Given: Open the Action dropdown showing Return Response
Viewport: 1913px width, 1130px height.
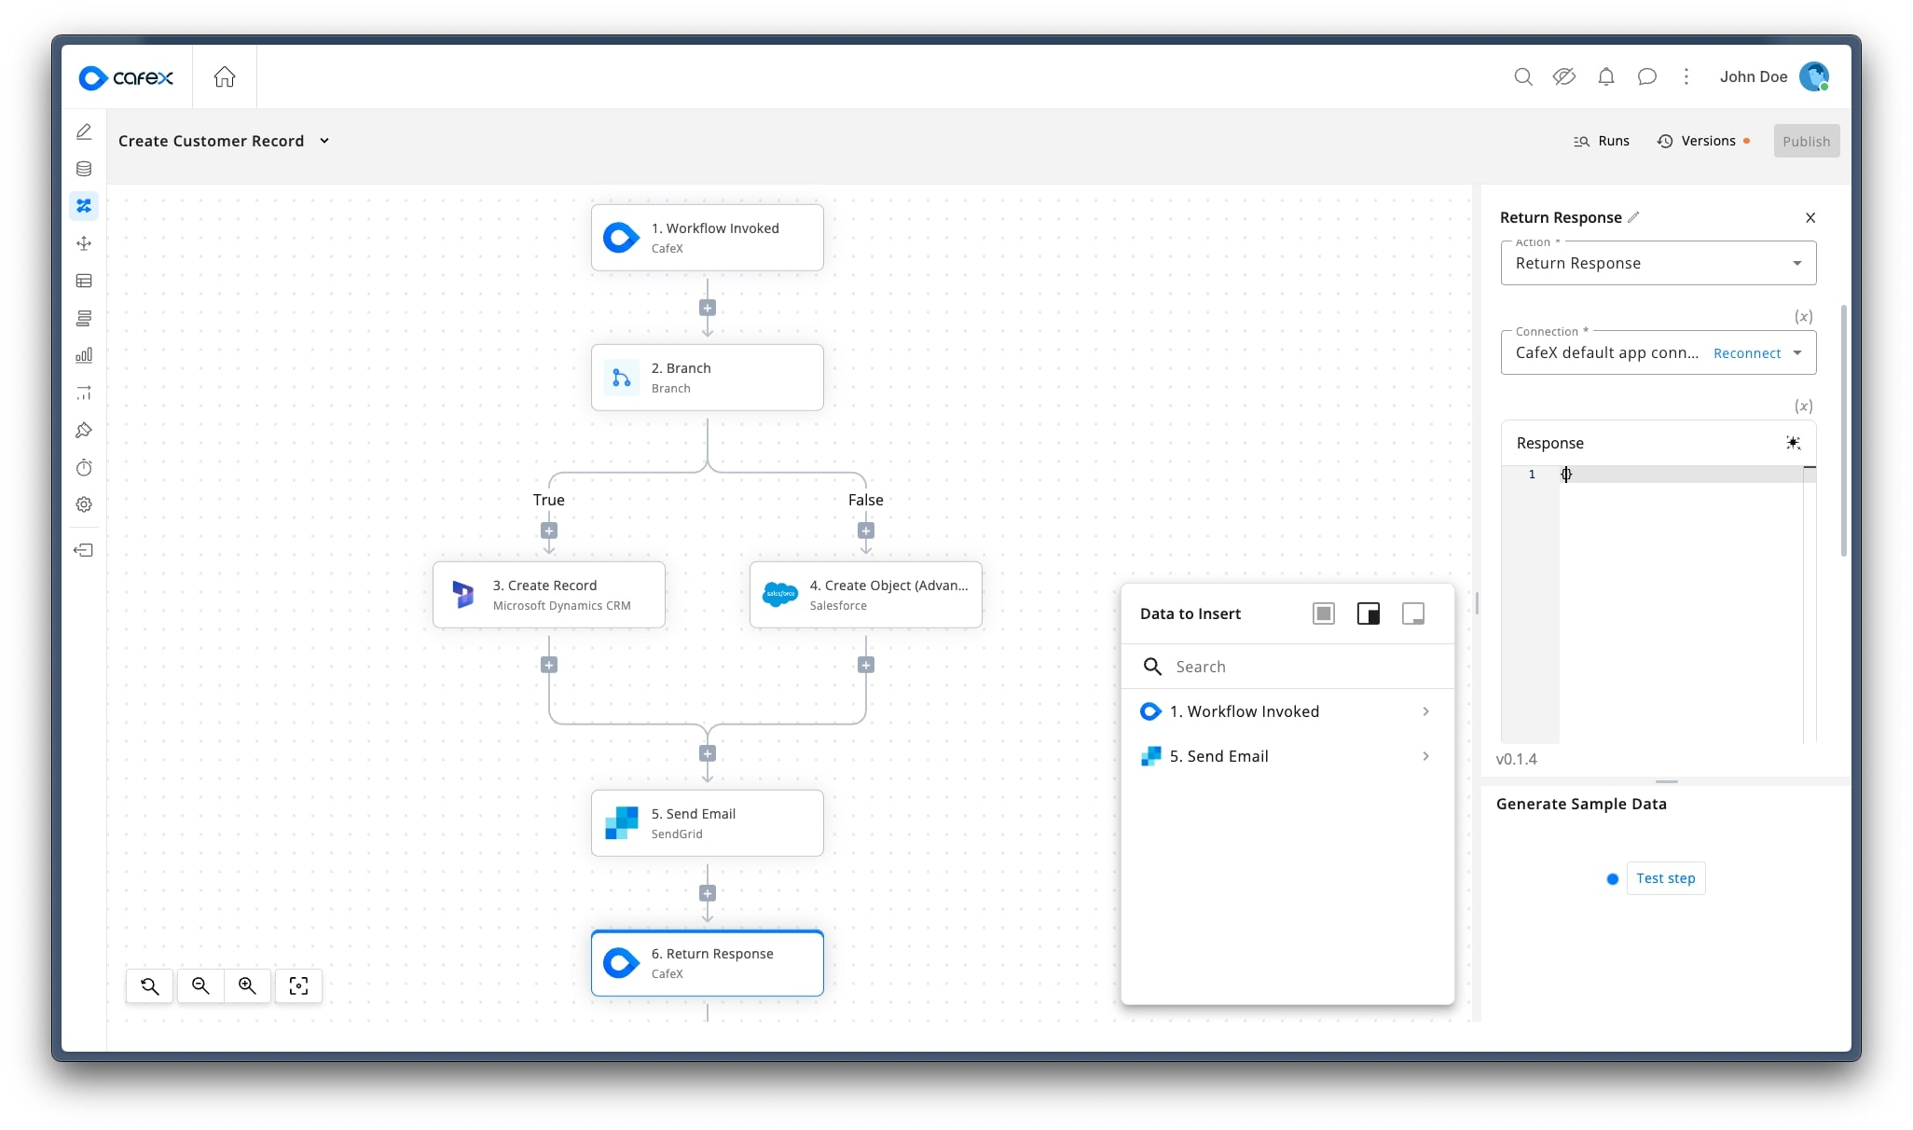Looking at the screenshot, I should tap(1658, 264).
